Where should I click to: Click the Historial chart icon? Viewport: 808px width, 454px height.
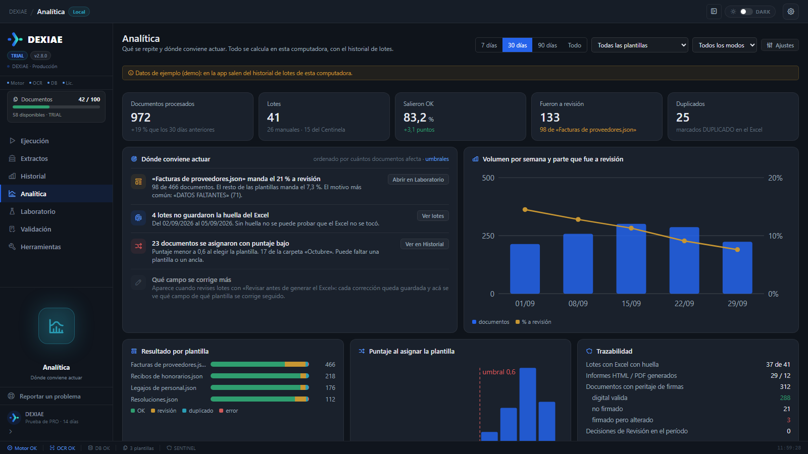tap(12, 176)
